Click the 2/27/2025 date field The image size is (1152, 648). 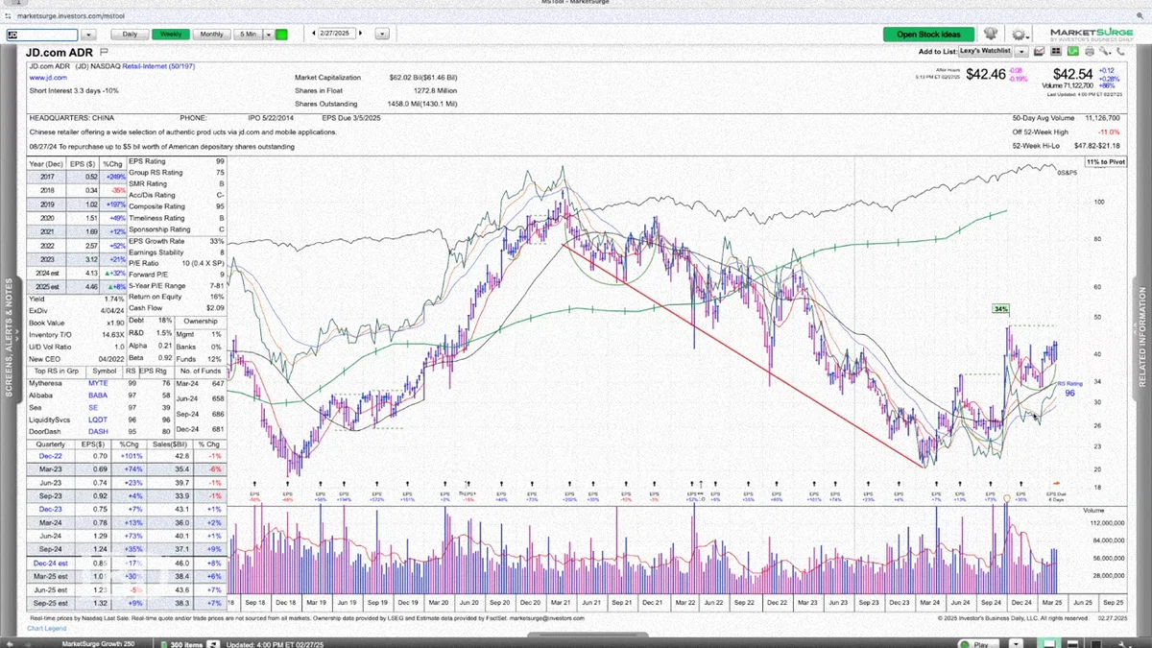(x=339, y=34)
